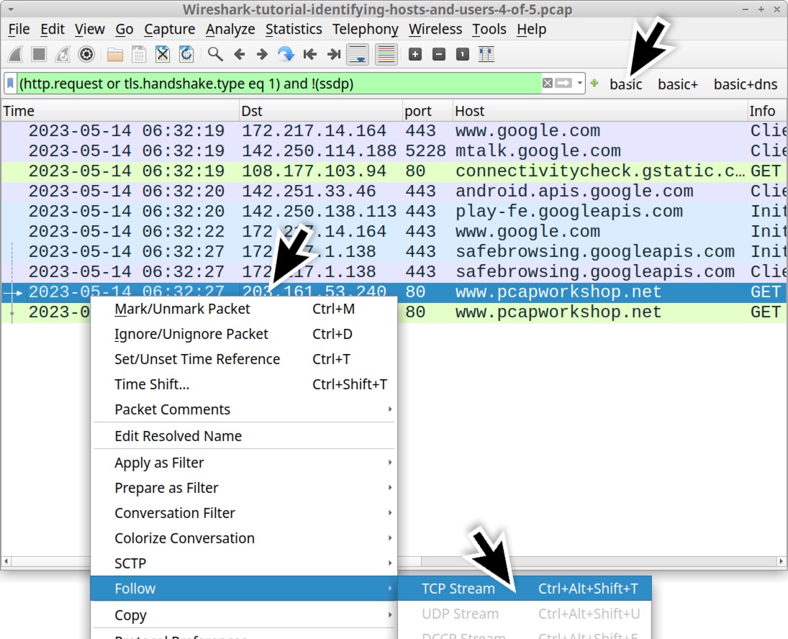The width and height of the screenshot is (788, 639).
Task: Go to specified packet blue arrow
Action: (x=286, y=54)
